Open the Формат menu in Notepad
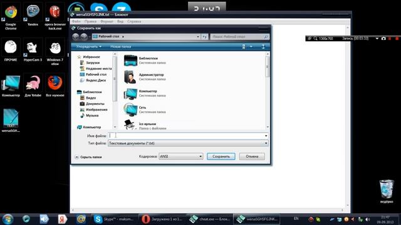 [x=107, y=21]
